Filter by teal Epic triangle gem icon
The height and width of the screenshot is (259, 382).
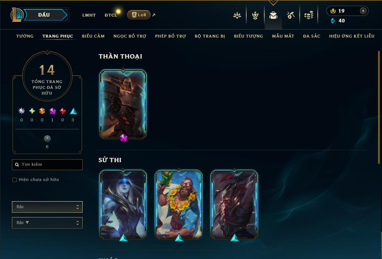[x=73, y=111]
